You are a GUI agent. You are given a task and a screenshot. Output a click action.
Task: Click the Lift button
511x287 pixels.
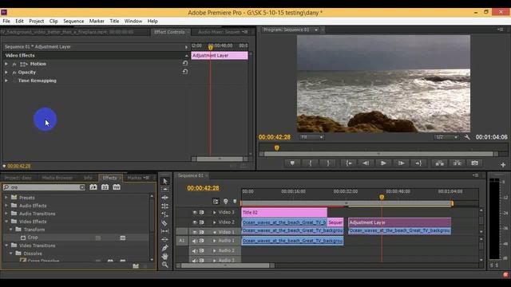pyautogui.click(x=440, y=163)
